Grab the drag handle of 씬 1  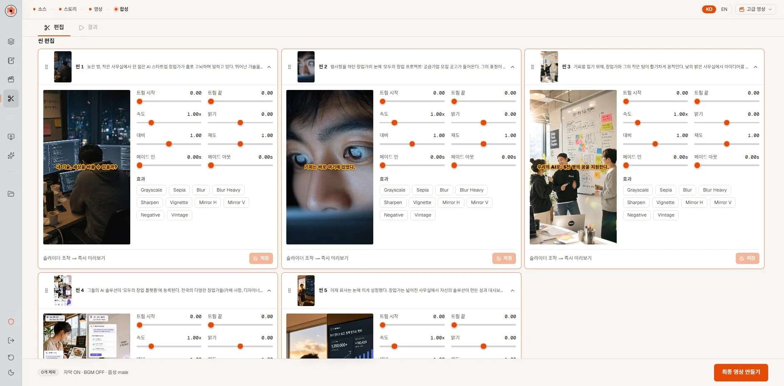tap(46, 67)
